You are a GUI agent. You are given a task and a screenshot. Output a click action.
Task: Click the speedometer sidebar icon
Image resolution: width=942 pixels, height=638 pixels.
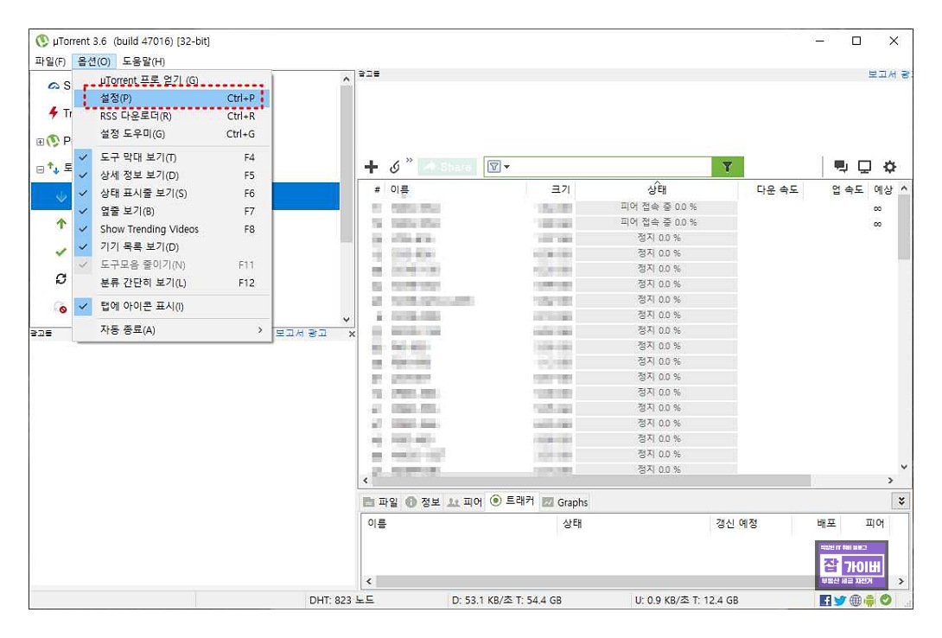pos(54,86)
